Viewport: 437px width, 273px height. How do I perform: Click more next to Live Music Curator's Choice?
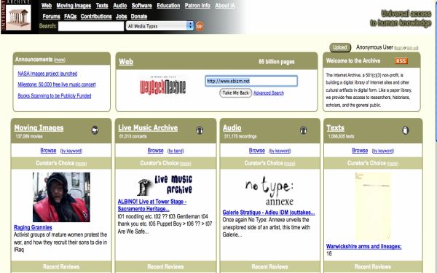185,164
